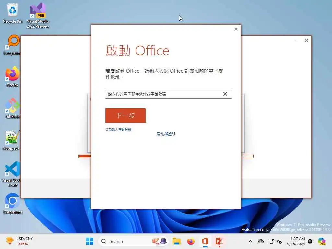Image resolution: width=332 pixels, height=249 pixels.
Task: Click the taskbar Search box
Action: 133,241
